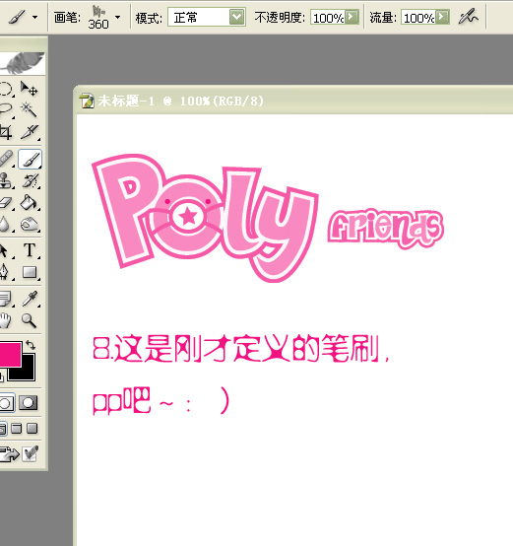Select the Sponge tool
The image size is (513, 546).
[30, 225]
